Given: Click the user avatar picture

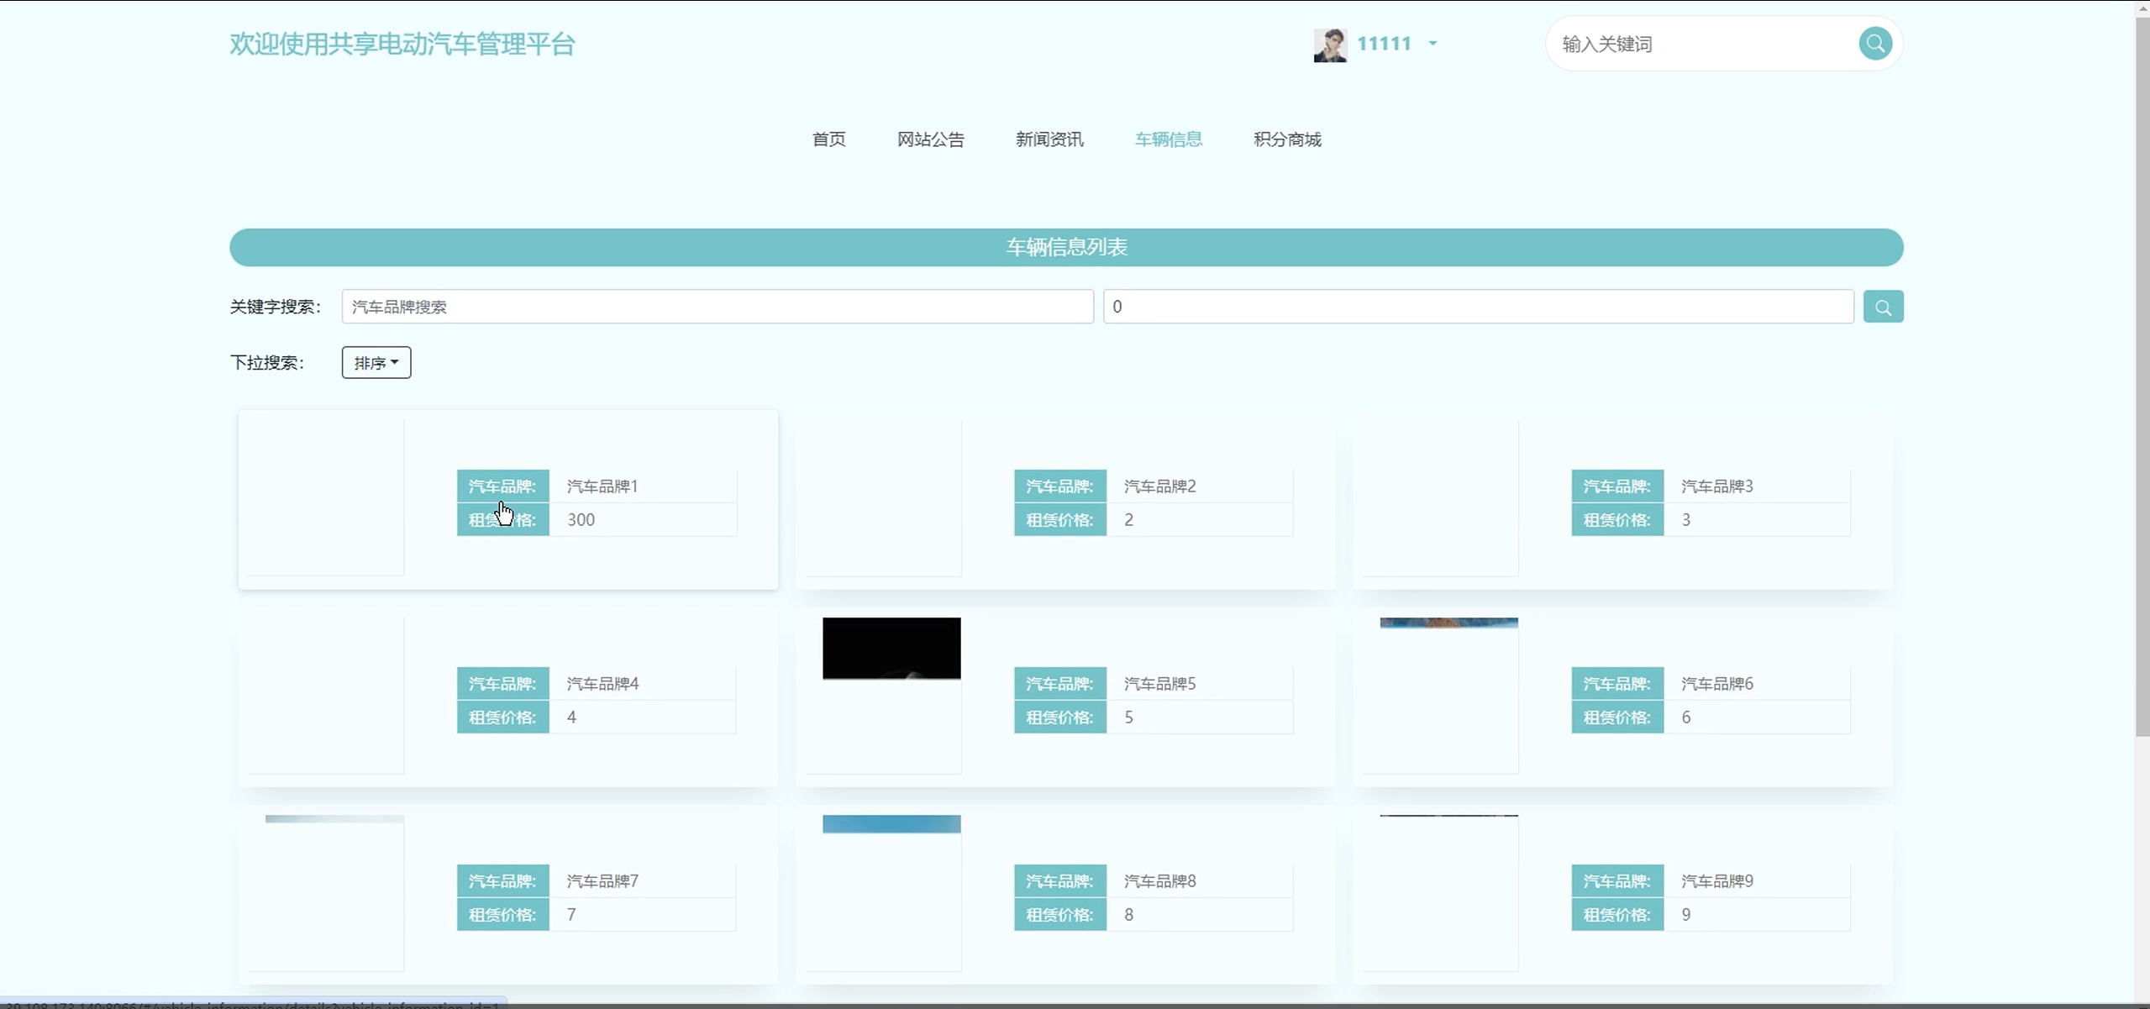Looking at the screenshot, I should click(x=1330, y=45).
